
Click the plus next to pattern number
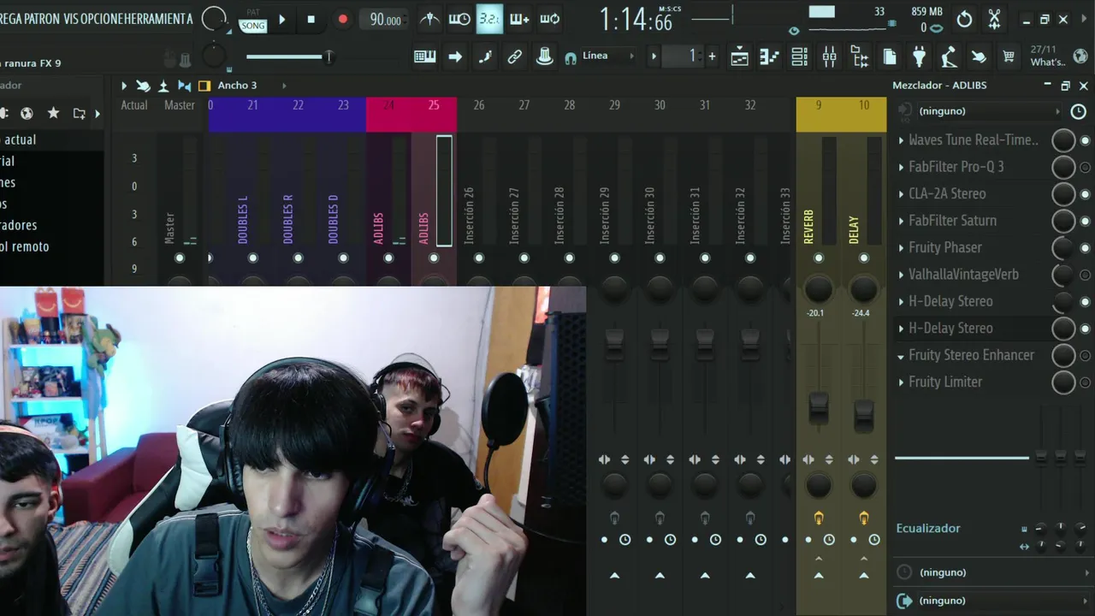click(712, 56)
